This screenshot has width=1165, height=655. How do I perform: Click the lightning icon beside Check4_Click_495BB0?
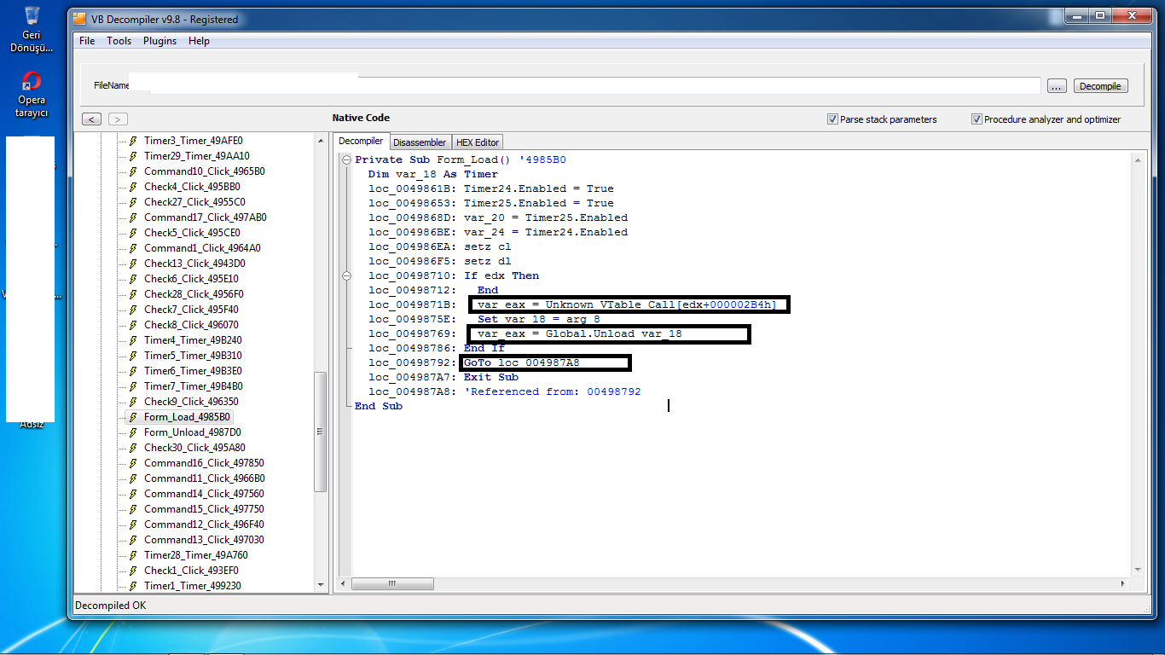coord(133,187)
